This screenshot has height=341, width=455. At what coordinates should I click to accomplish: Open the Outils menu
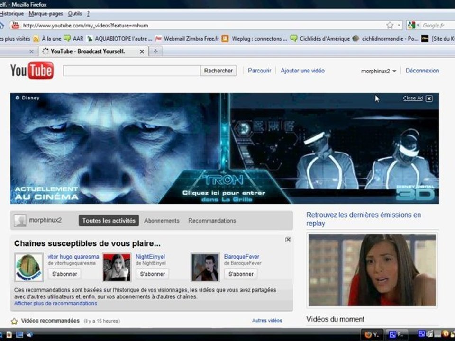(x=75, y=14)
